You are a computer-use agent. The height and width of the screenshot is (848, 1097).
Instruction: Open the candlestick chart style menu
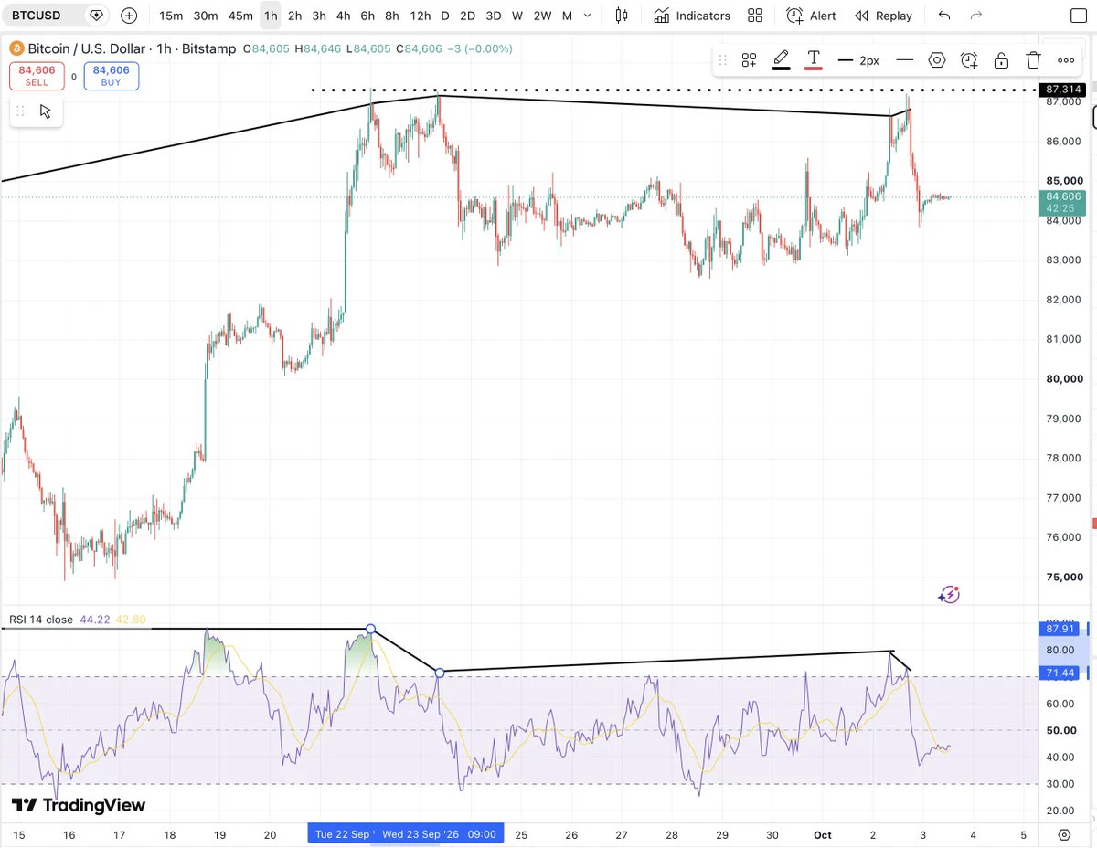point(622,16)
